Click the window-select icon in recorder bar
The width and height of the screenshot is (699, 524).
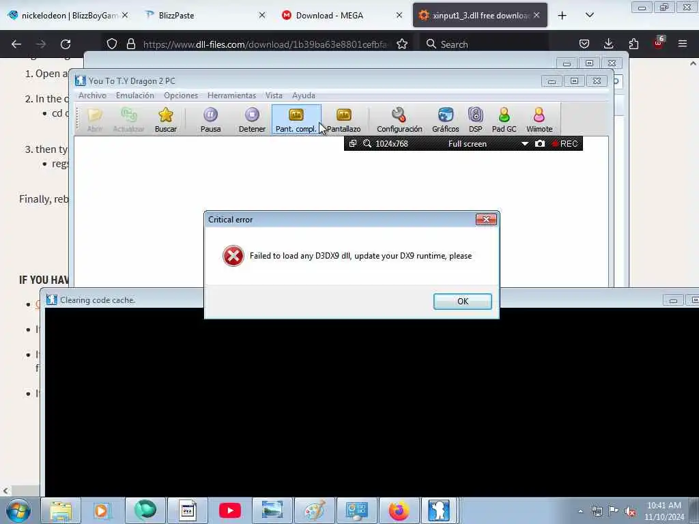pos(353,143)
